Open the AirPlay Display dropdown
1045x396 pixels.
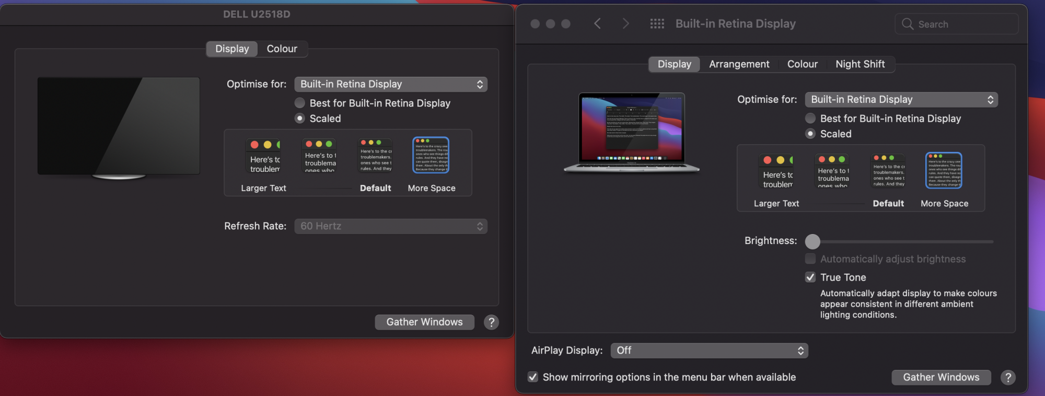coord(710,351)
